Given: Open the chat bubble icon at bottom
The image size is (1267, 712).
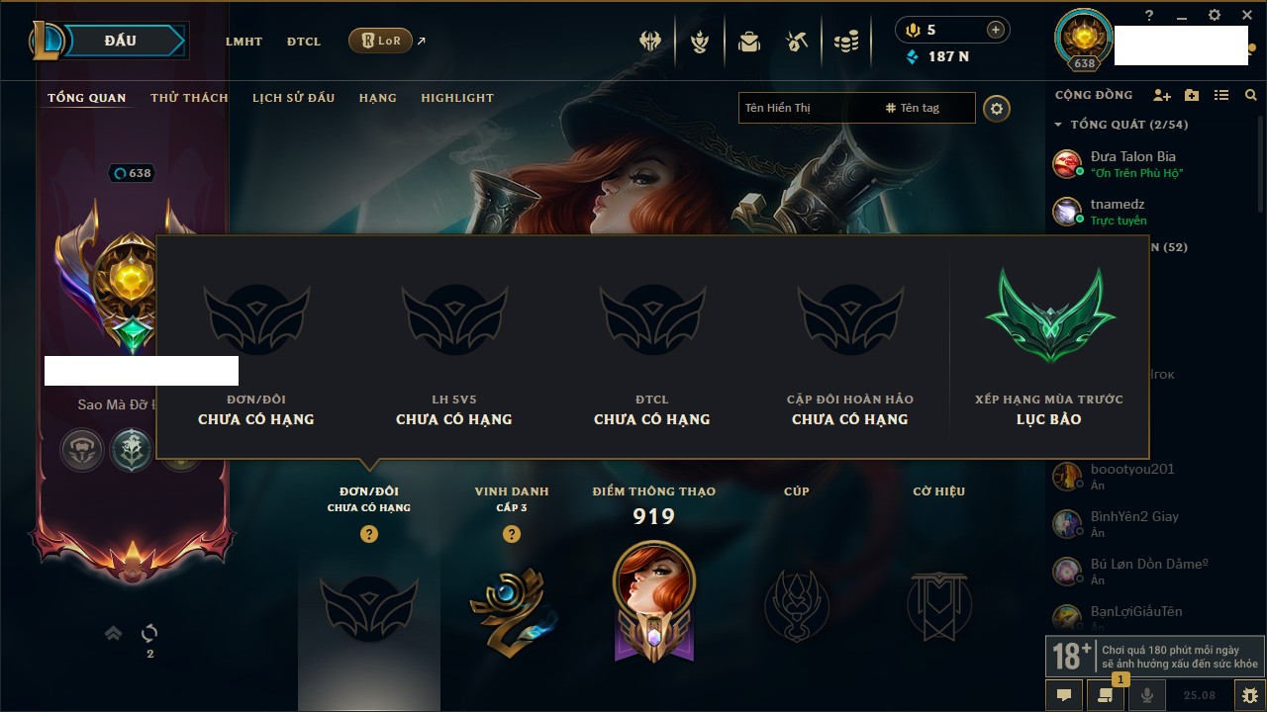Looking at the screenshot, I should point(1064,695).
